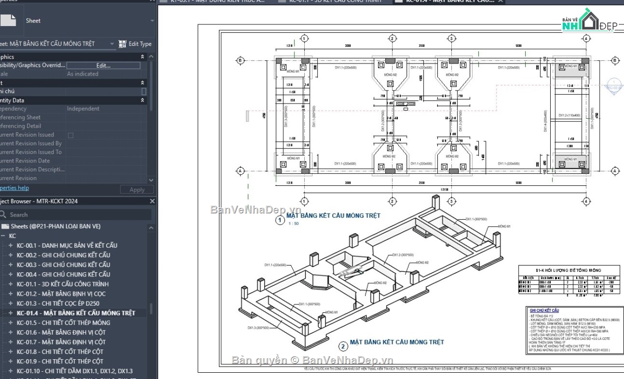Viewport: 624px width, 379px height.
Task: Expand the KC-01.4 sheet node
Action: coord(10,313)
